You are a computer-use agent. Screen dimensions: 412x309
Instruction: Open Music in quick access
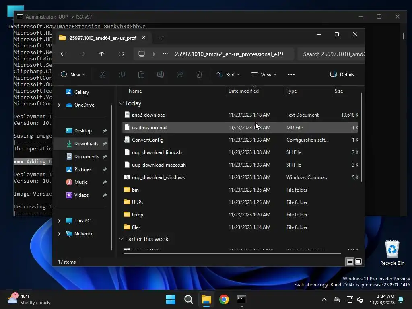tap(81, 182)
